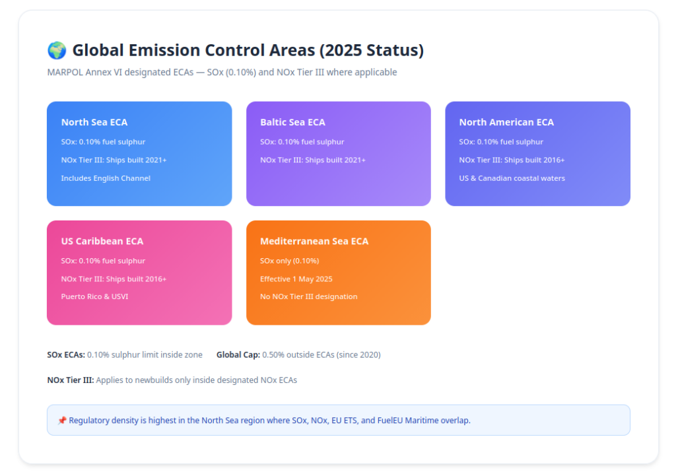The width and height of the screenshot is (676, 474).
Task: Click the North American ECA card heading
Action: (x=506, y=122)
